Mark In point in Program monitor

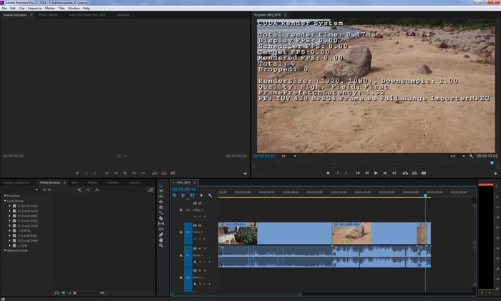(337, 173)
